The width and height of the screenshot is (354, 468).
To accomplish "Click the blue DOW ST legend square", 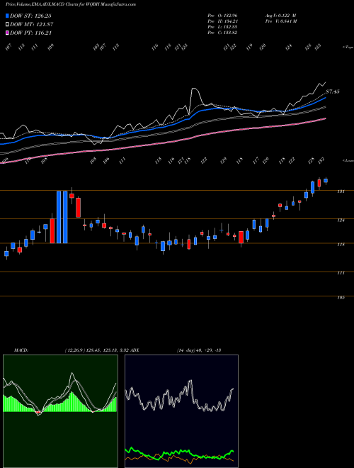I will pyautogui.click(x=8, y=16).
